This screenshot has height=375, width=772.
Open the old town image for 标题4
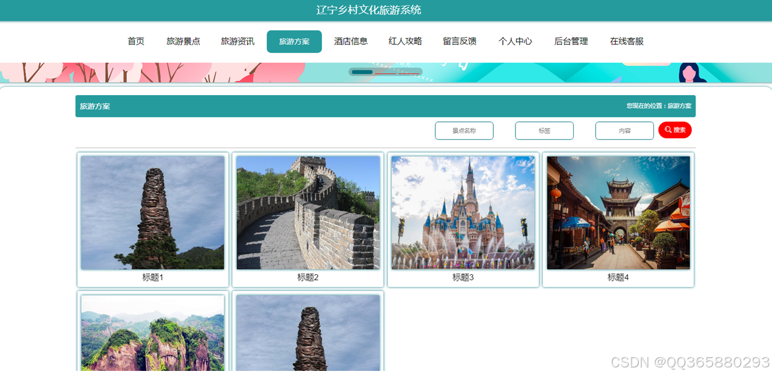tap(618, 212)
